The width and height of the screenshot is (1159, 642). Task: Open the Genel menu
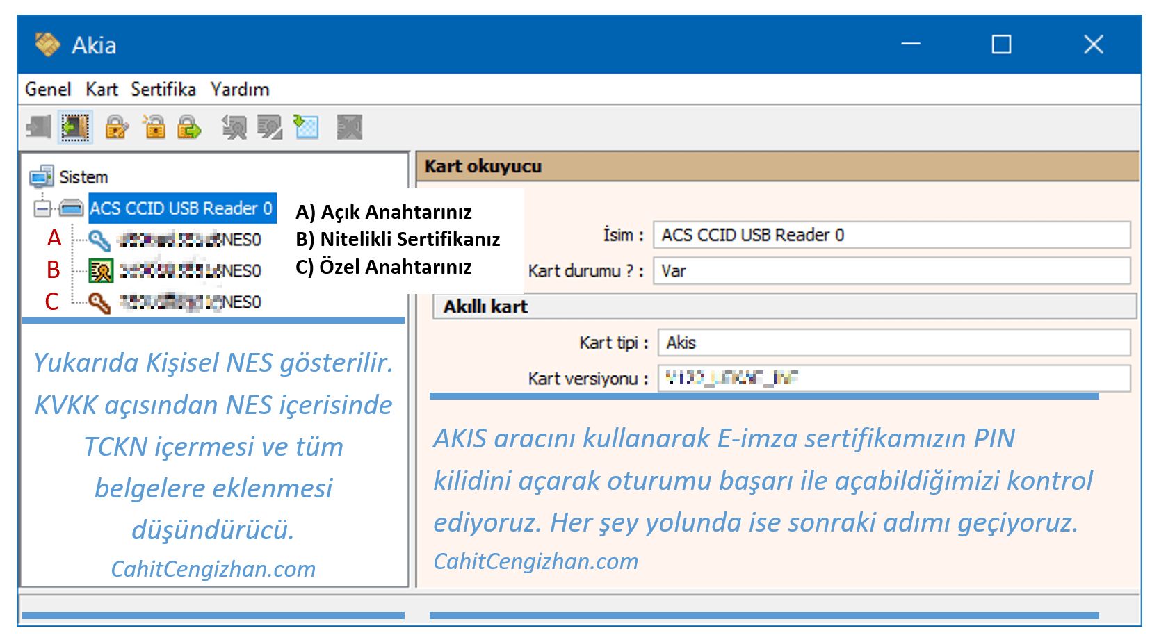click(48, 90)
